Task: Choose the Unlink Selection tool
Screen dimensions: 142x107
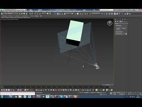Action: (x=37, y=14)
